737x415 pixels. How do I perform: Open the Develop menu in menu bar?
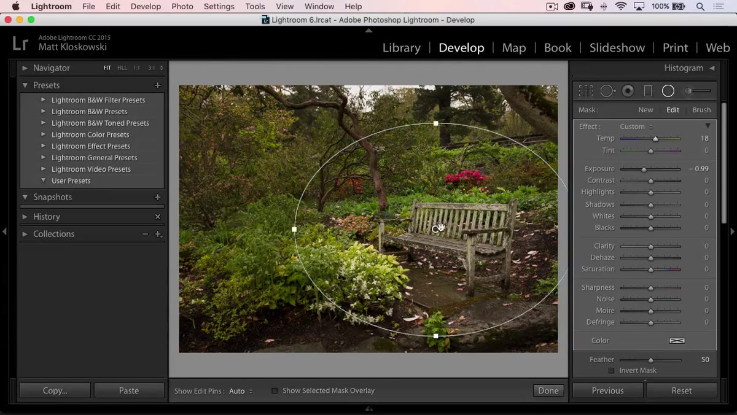click(146, 6)
